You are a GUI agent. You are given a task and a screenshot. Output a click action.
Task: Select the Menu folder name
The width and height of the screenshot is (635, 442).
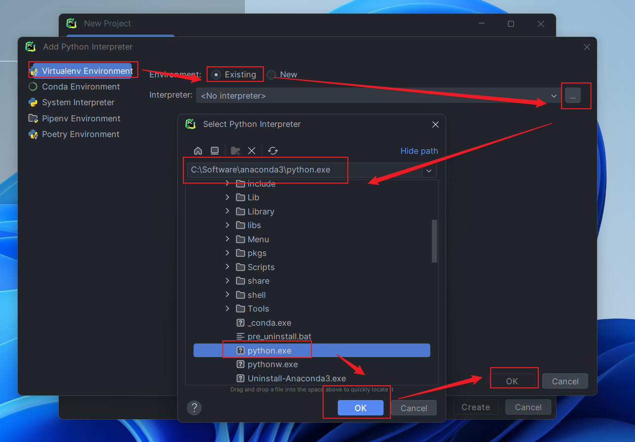tap(258, 239)
